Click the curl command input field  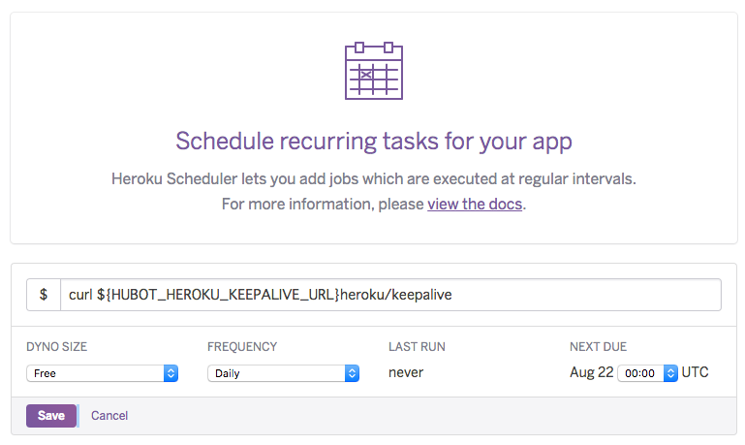pos(390,295)
